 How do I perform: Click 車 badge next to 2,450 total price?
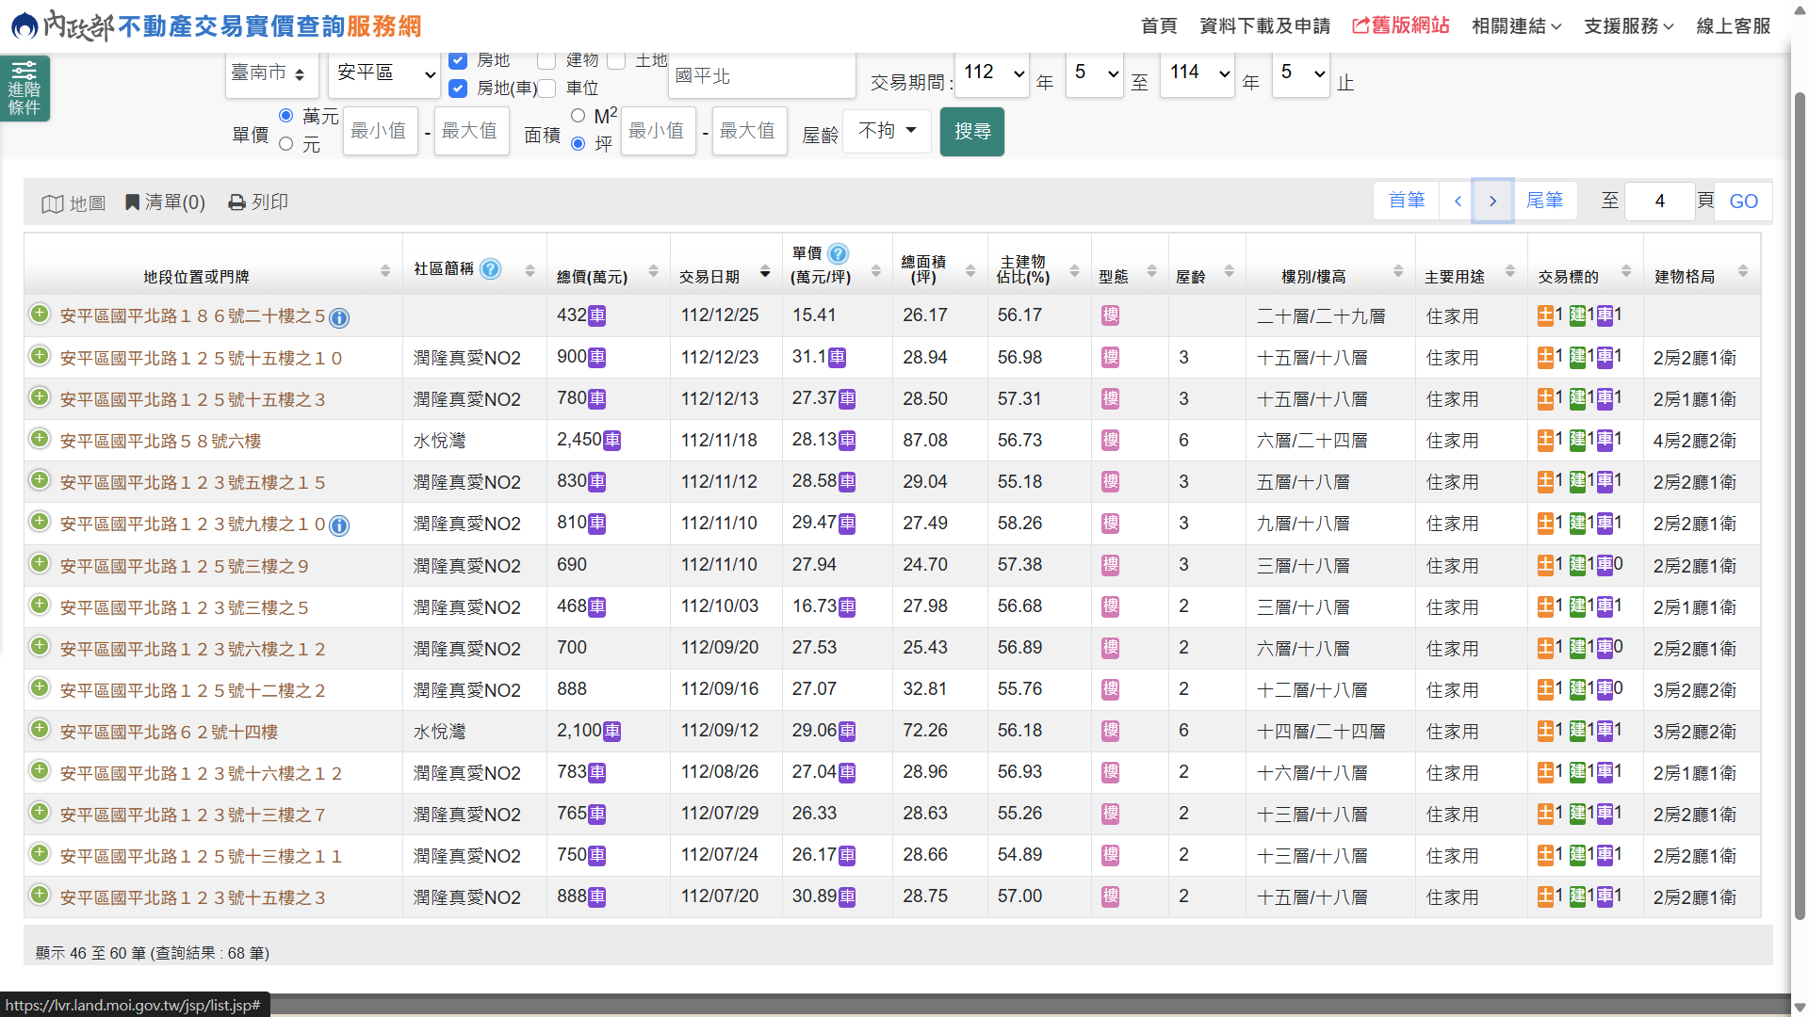coord(612,440)
